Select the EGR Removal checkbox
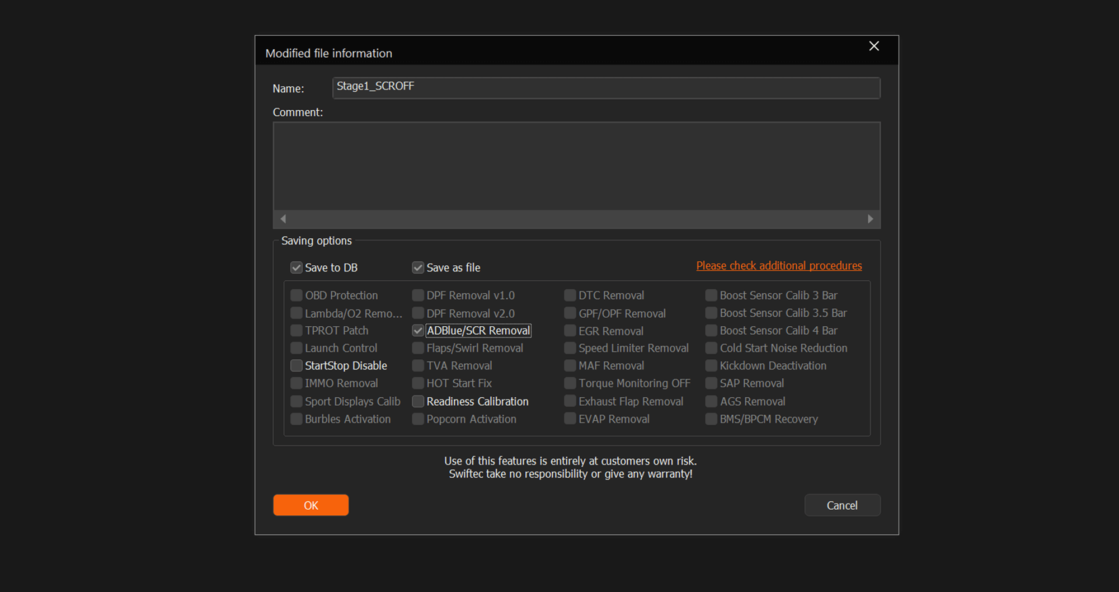Screen dimensions: 1119x592 click(x=570, y=331)
